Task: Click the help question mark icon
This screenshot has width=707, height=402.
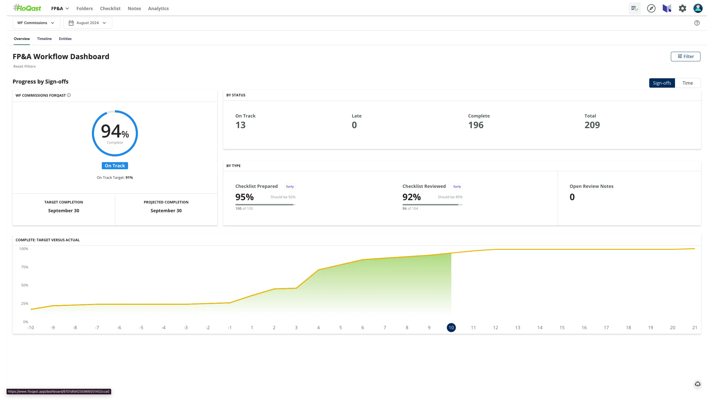Action: coord(697,23)
